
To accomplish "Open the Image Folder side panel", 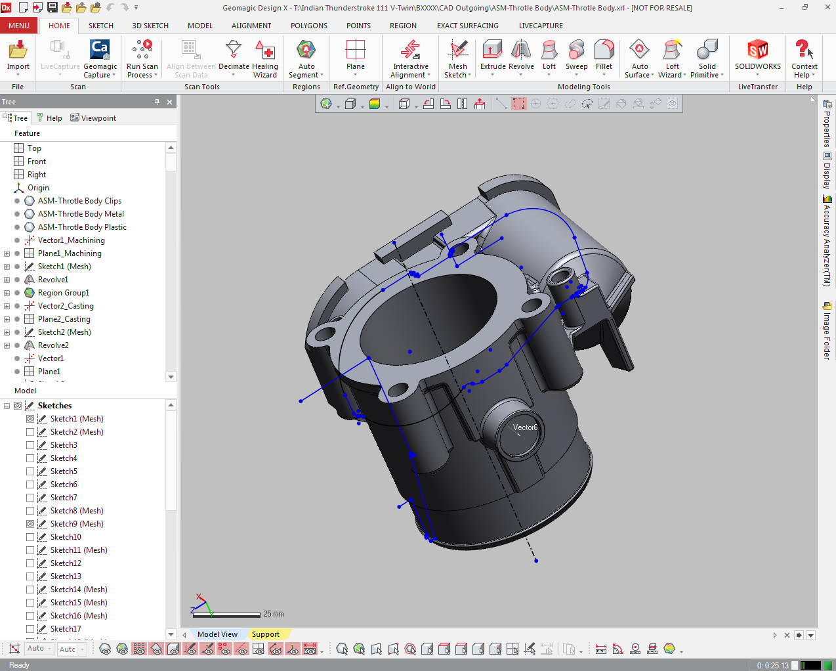I will [827, 331].
